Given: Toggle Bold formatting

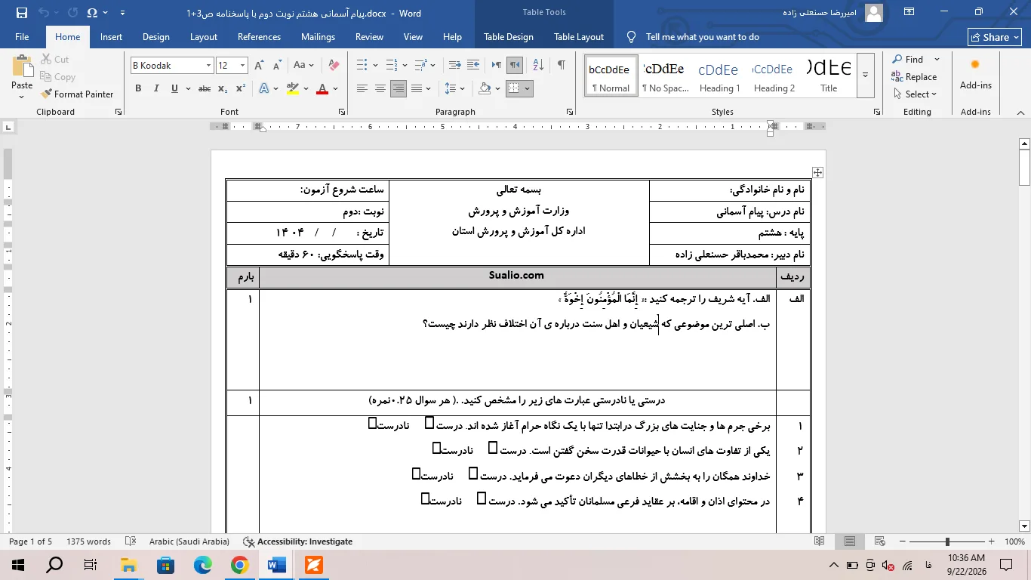Looking at the screenshot, I should click(138, 88).
